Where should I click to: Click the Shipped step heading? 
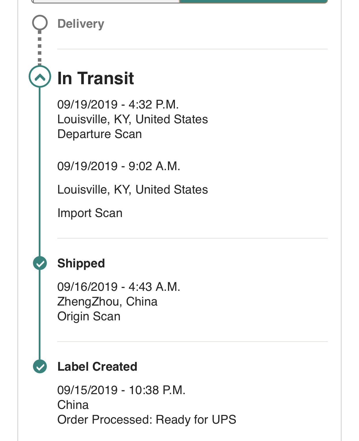tap(81, 263)
